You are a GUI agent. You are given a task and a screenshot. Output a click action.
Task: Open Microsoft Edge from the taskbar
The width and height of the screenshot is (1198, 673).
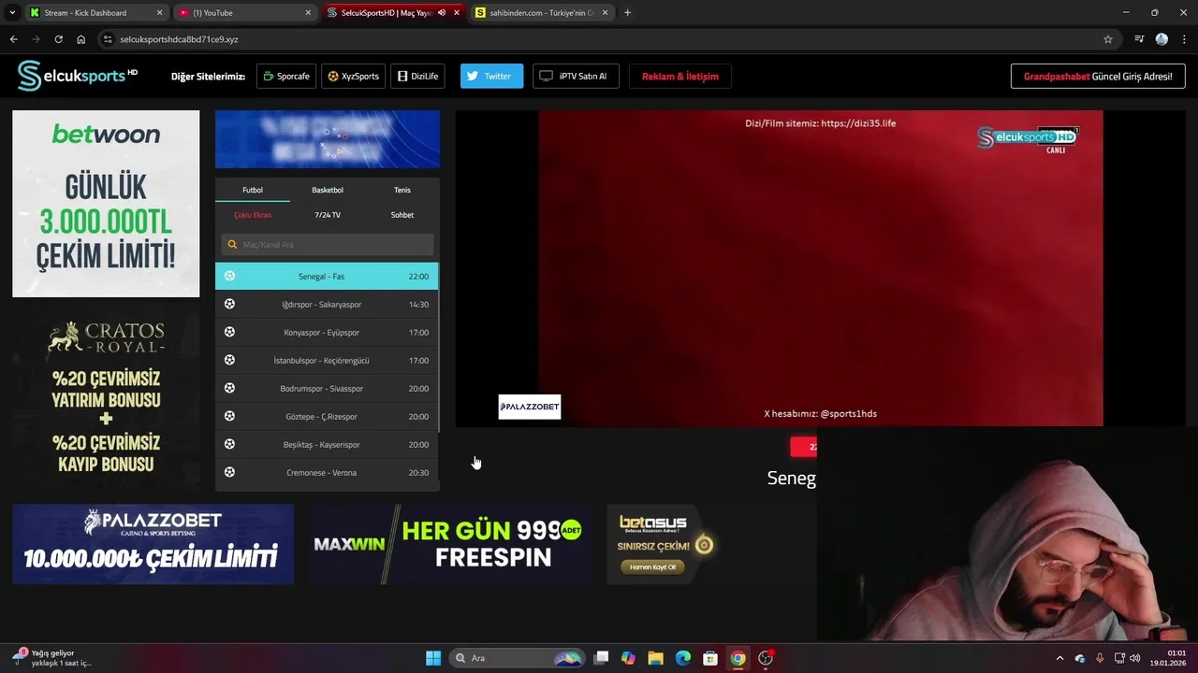coord(683,658)
